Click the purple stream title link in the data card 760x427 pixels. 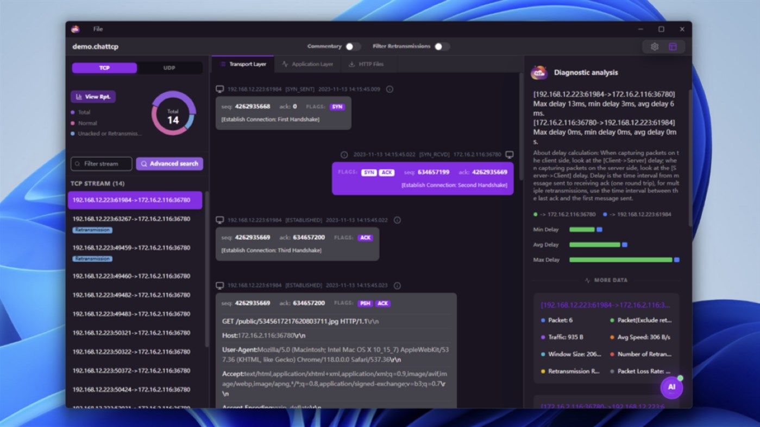tap(605, 305)
